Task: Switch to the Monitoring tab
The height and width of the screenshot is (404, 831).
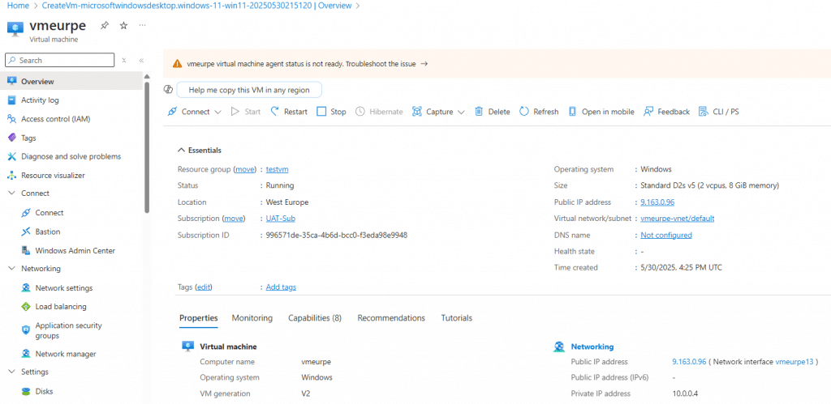Action: [252, 318]
